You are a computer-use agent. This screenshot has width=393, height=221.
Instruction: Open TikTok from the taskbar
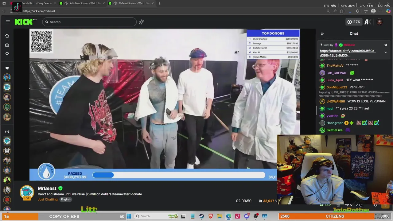click(x=238, y=216)
